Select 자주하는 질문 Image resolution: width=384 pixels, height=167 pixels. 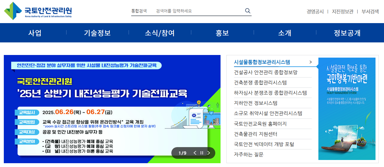248,154
